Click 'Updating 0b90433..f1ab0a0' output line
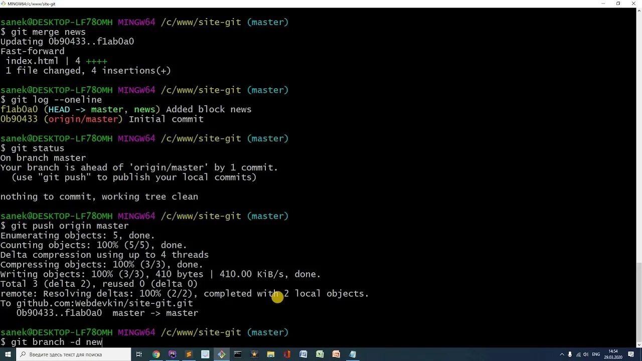 coord(67,42)
